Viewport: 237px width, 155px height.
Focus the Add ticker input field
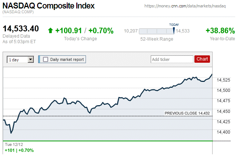172,59
